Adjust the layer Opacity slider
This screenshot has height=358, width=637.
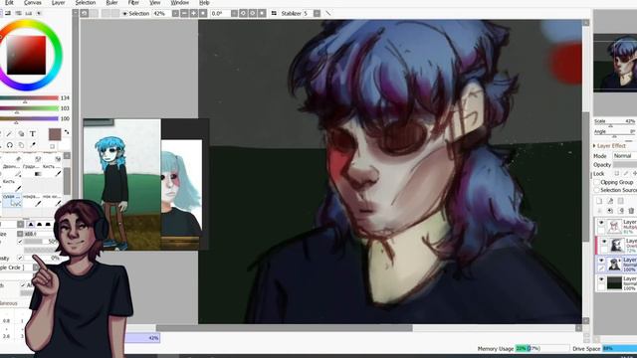click(625, 165)
